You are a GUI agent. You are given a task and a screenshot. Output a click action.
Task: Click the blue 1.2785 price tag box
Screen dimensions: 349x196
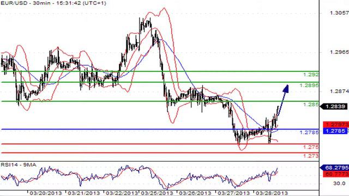[x=335, y=131]
